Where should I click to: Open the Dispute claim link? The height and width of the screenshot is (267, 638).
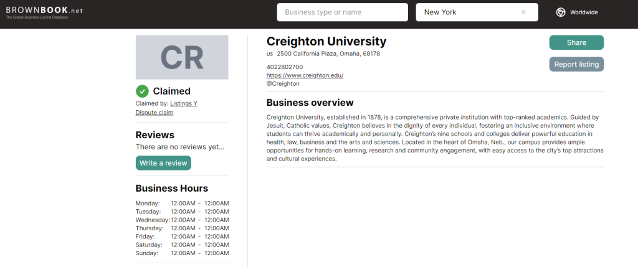(155, 113)
